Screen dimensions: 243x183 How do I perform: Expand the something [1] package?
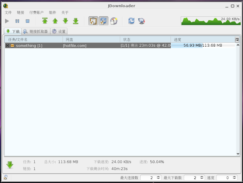(7, 45)
